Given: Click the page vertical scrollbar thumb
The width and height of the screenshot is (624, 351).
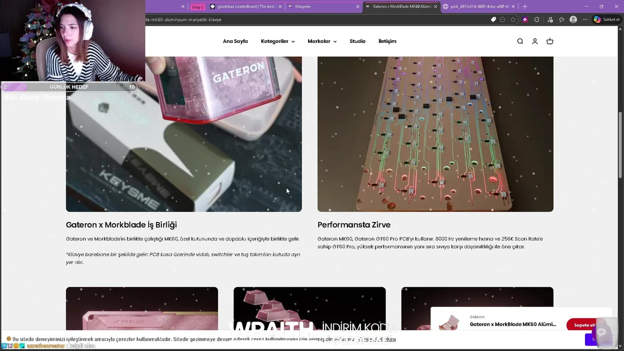Looking at the screenshot, I should pos(621,145).
